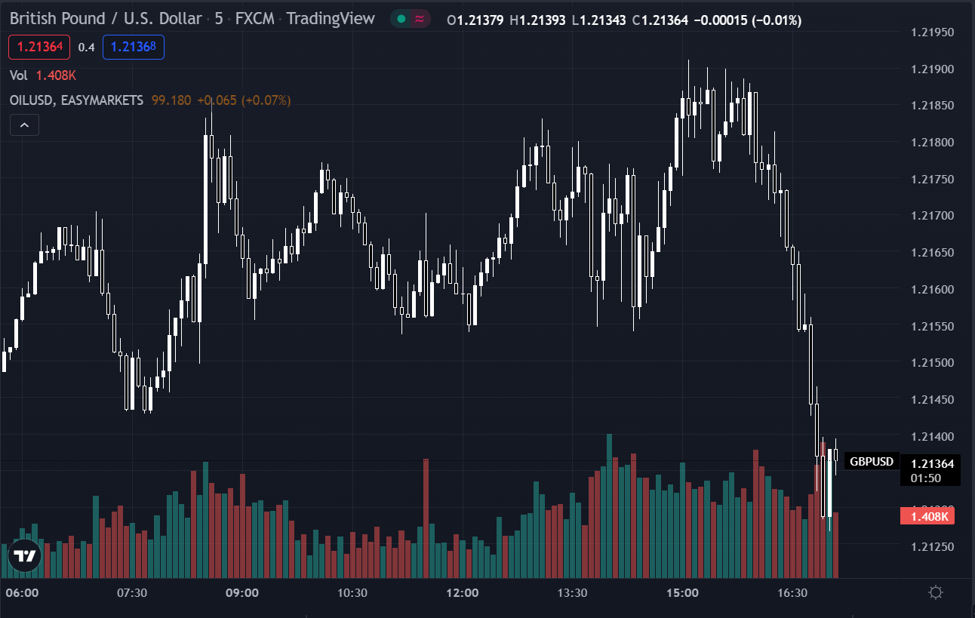Click the FXCM exchange label
This screenshot has width=975, height=618.
254,19
